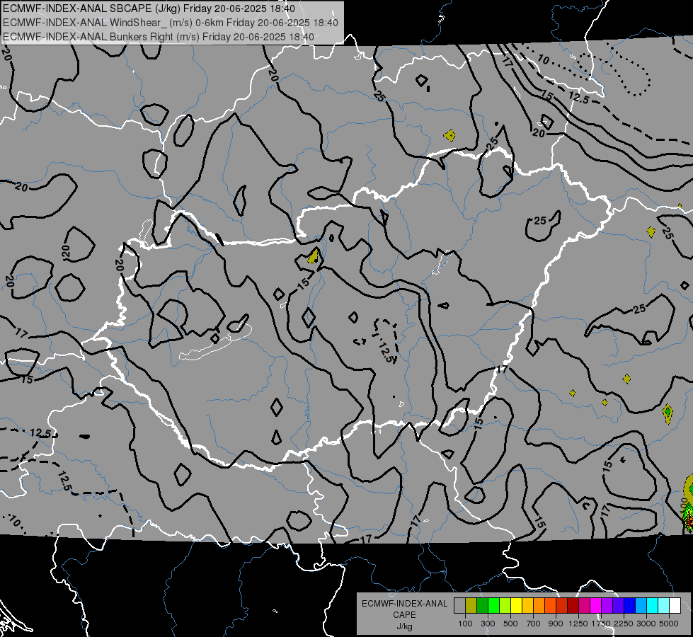
Task: Select the pinkish crimson legend swatch
Action: pos(584,606)
